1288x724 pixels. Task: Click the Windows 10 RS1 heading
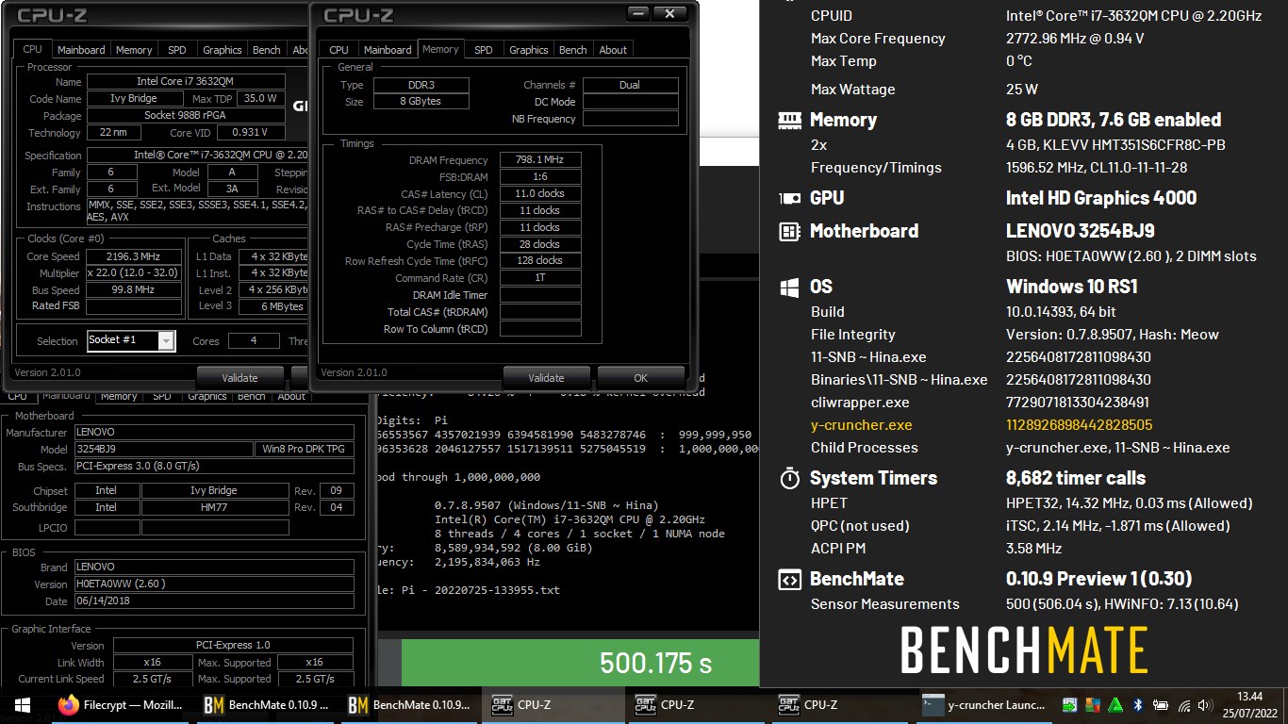pos(1072,287)
